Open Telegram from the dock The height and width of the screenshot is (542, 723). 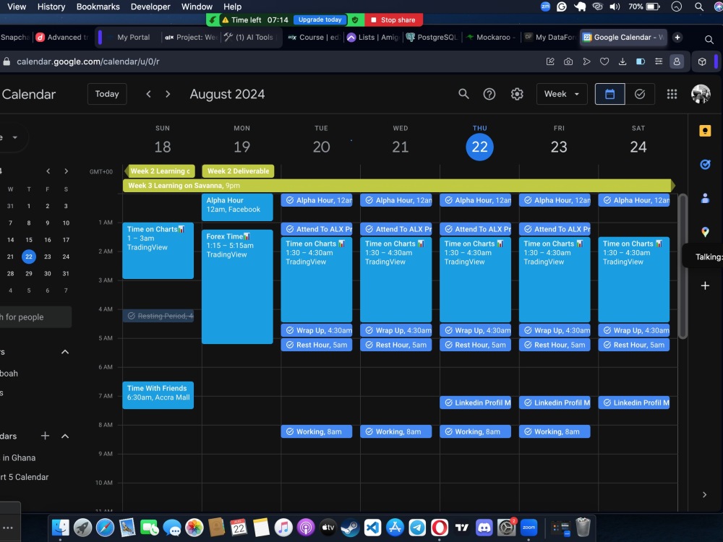coord(417,528)
